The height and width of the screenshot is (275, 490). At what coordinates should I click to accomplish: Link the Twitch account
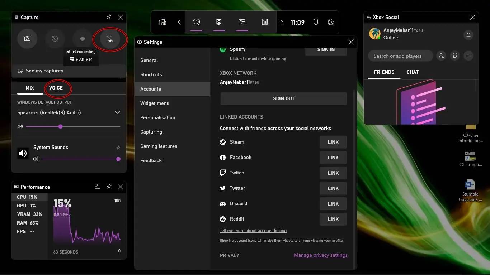[333, 173]
